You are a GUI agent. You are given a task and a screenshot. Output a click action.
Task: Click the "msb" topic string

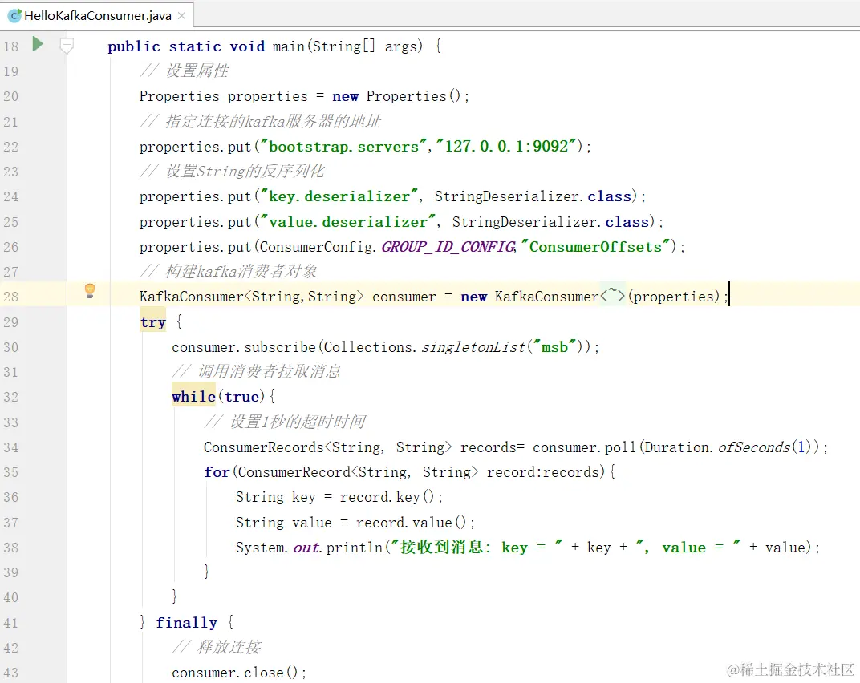(x=554, y=347)
